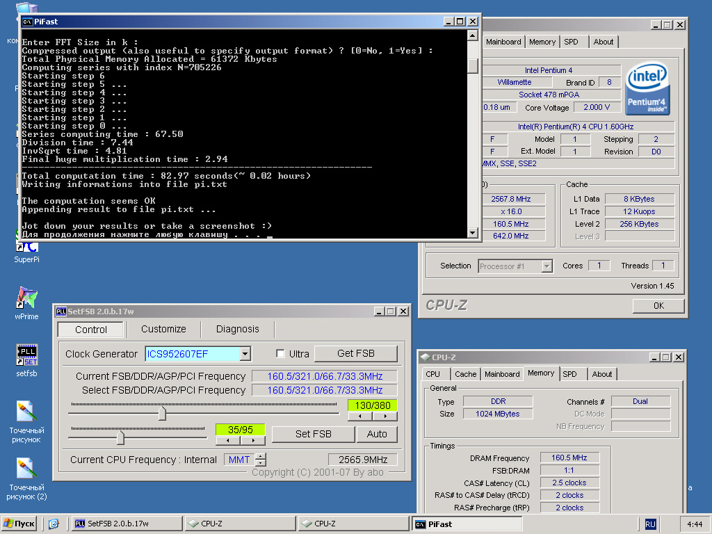Image resolution: width=712 pixels, height=534 pixels.
Task: Maximize the PiFast console window
Action: pyautogui.click(x=460, y=22)
